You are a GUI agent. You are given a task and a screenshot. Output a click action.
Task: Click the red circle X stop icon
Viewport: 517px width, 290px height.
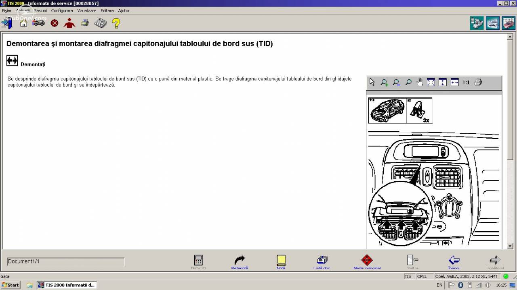tap(55, 23)
